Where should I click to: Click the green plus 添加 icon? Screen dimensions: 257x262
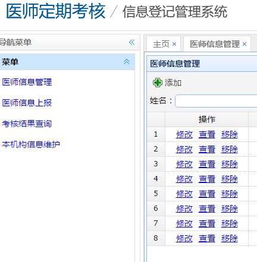click(158, 83)
